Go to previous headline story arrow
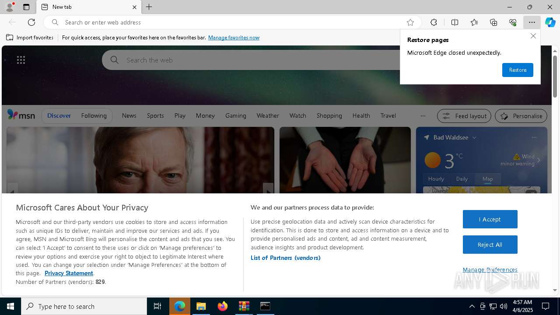 point(12,189)
